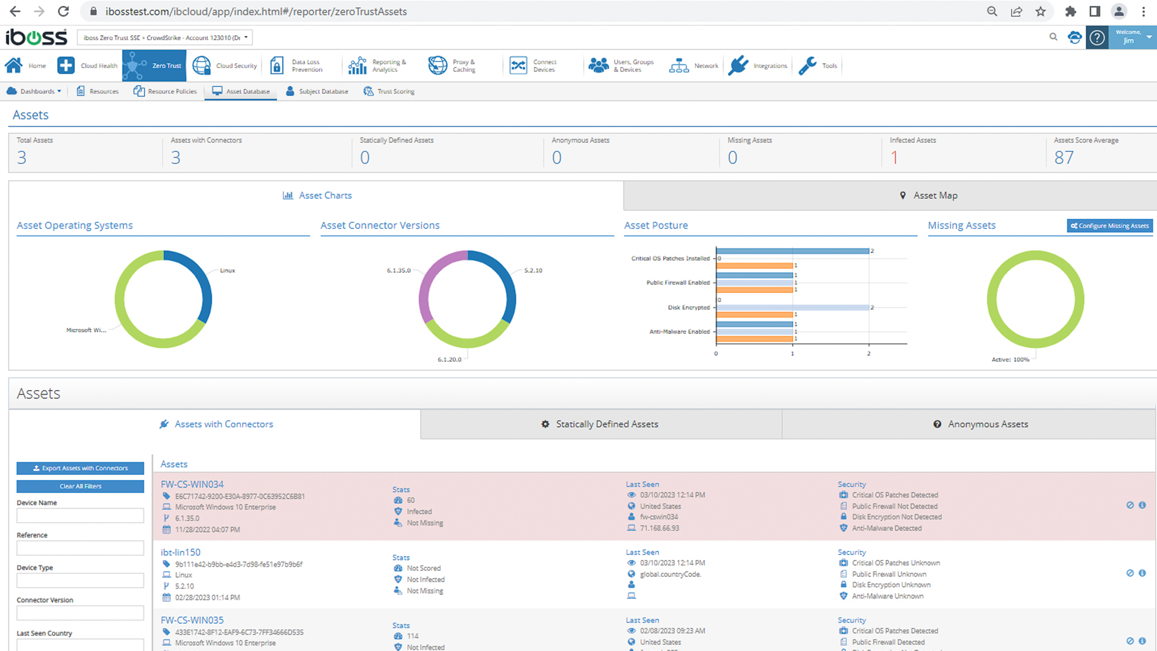Click the search magnifier in header
The width and height of the screenshot is (1157, 651).
pyautogui.click(x=1053, y=37)
